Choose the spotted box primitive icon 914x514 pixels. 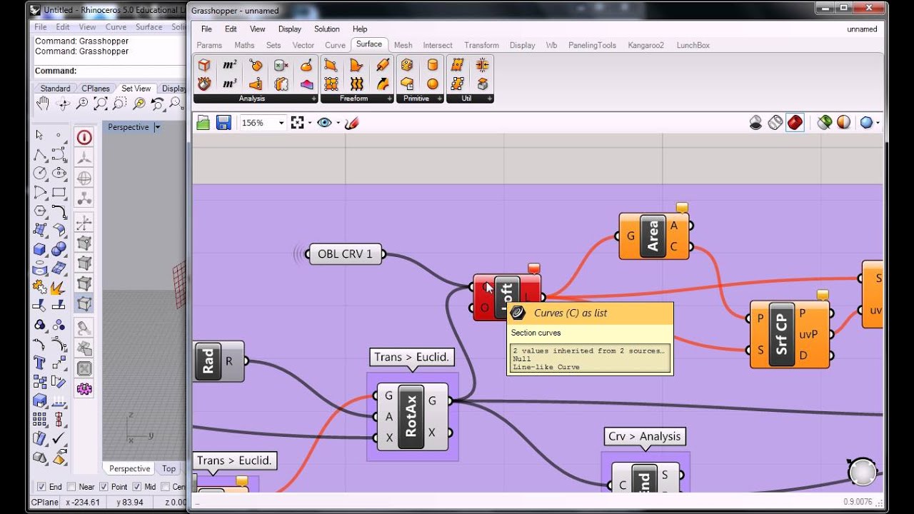(x=407, y=65)
